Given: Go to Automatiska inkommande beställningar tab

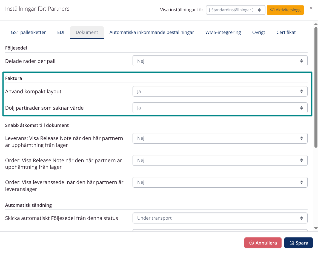Looking at the screenshot, I should (151, 32).
